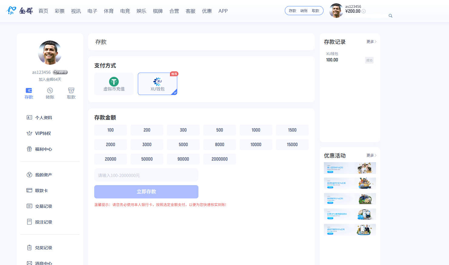Open the 体育 navigation menu
449x265 pixels.
[x=109, y=11]
